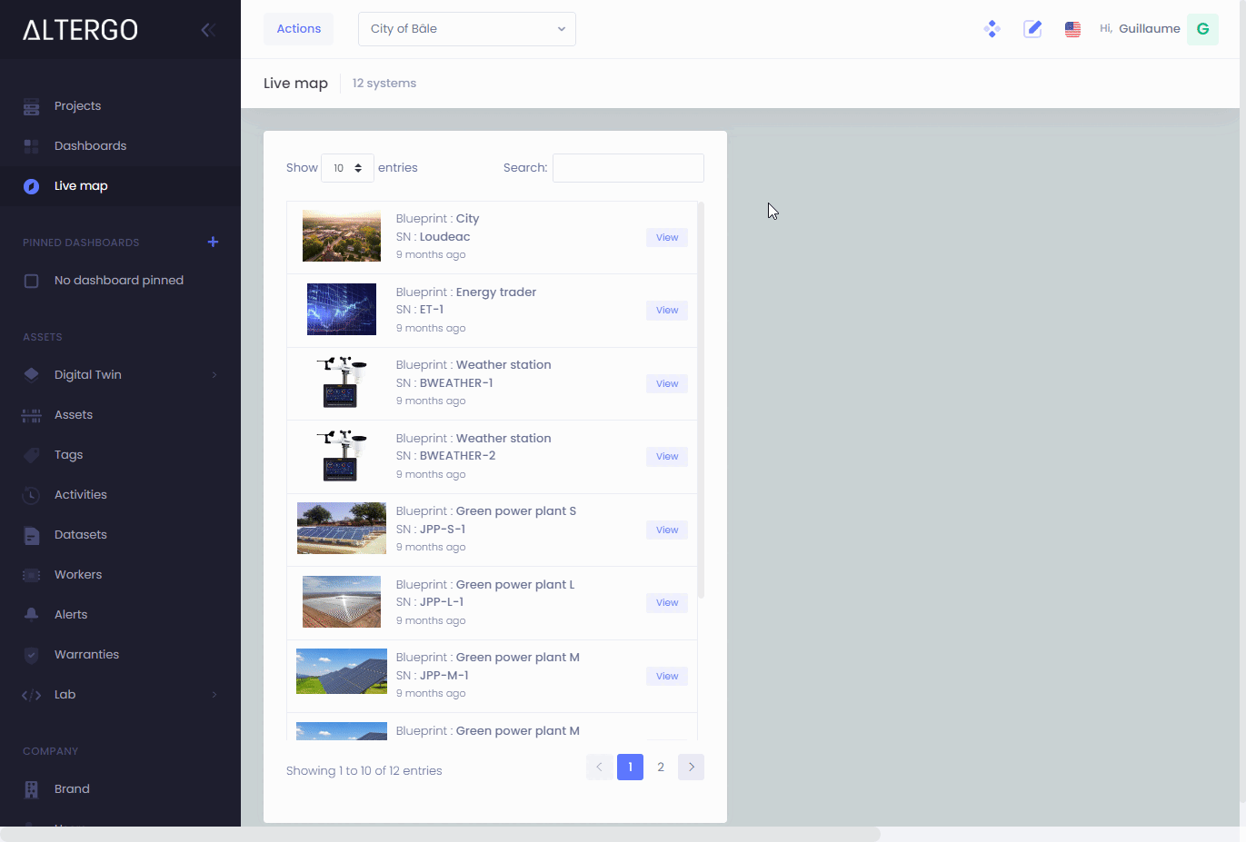Open Activities via the clock history icon
1246x842 pixels.
point(31,494)
